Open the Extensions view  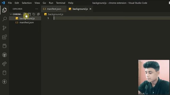pyautogui.click(x=5, y=37)
